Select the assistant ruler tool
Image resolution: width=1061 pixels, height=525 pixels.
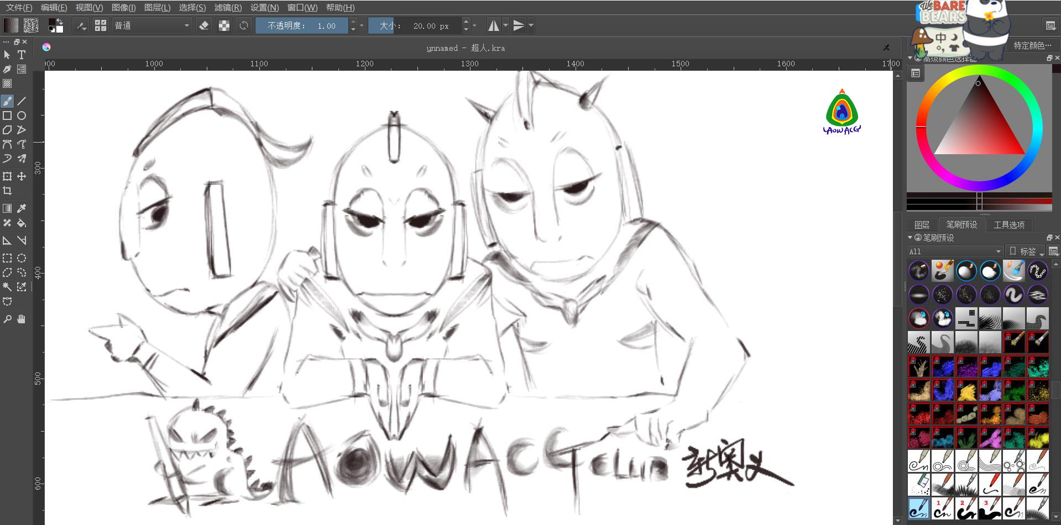[x=7, y=240]
